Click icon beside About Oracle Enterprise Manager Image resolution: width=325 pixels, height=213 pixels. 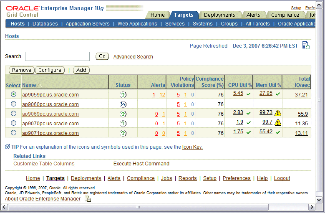88,199
